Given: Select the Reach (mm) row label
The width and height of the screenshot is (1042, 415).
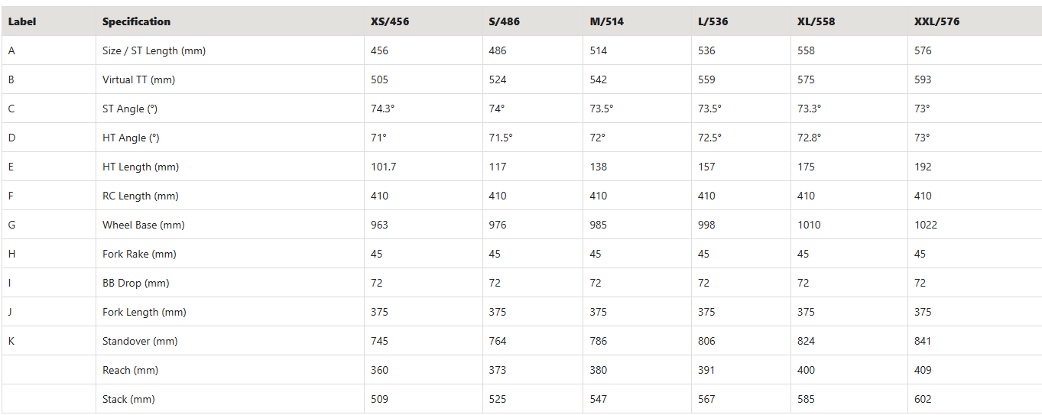Looking at the screenshot, I should pyautogui.click(x=130, y=370).
